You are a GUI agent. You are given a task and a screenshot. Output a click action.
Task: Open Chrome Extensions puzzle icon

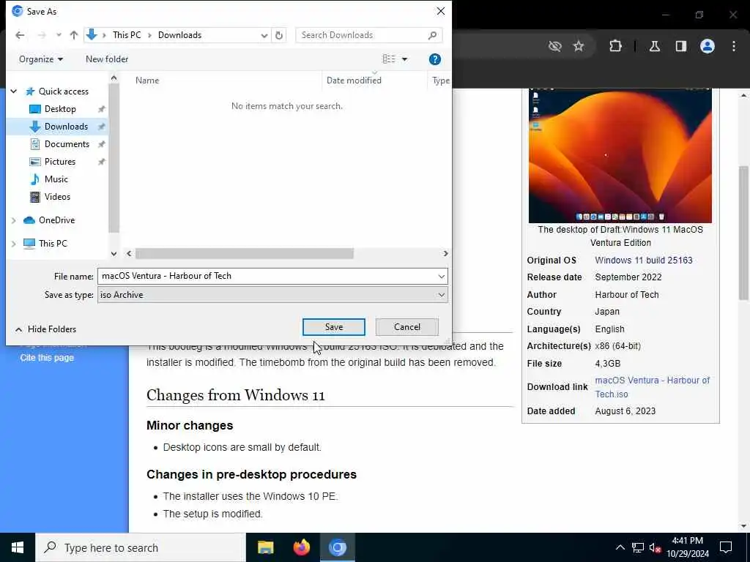click(615, 46)
